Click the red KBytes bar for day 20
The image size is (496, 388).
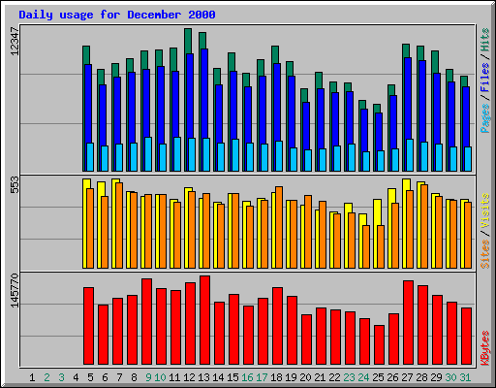click(x=306, y=339)
